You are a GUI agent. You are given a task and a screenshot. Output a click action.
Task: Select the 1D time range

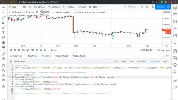(x=11, y=50)
